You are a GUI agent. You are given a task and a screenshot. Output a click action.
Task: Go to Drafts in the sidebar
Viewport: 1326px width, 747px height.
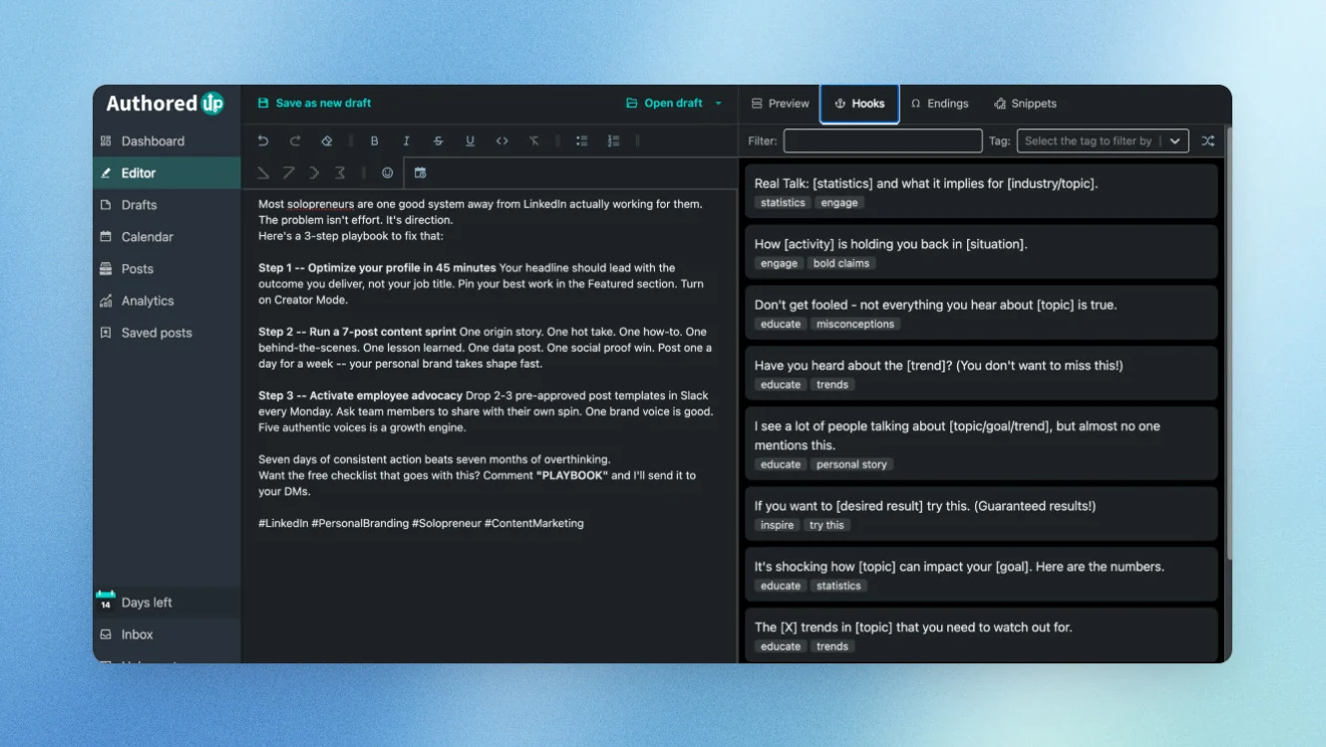point(166,205)
